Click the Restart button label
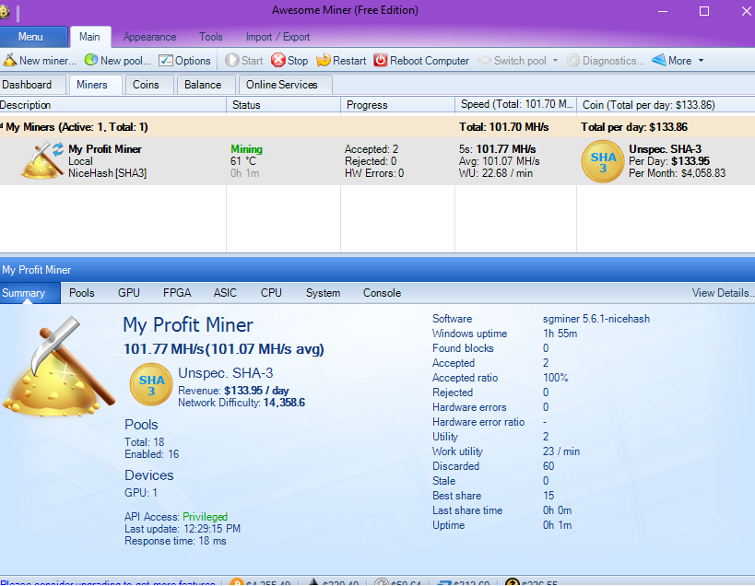Screen dimensions: 755x586 (349, 61)
